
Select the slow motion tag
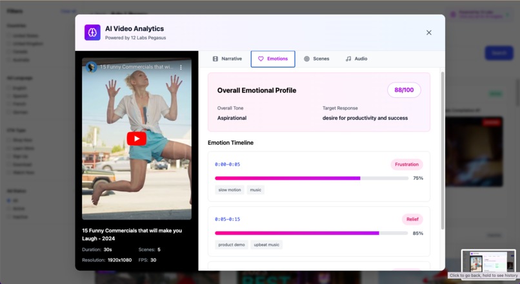(230, 190)
